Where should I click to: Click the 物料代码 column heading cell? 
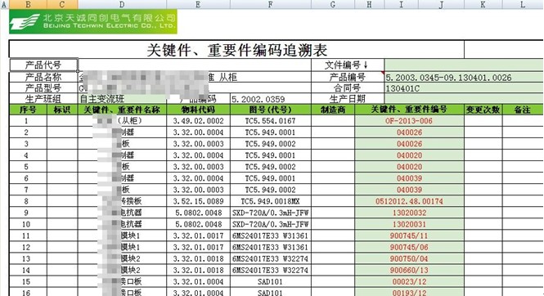click(x=199, y=110)
